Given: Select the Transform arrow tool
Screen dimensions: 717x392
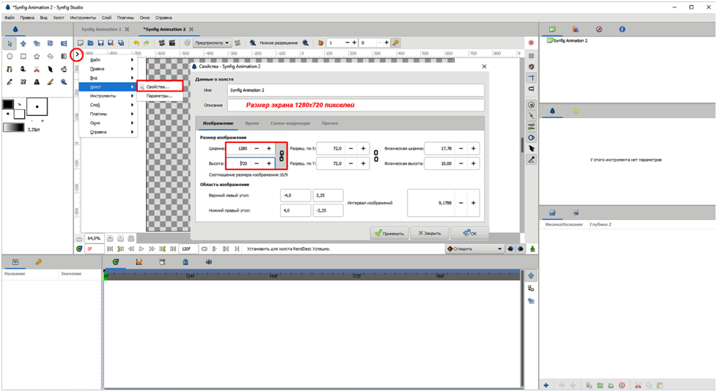Looking at the screenshot, I should [10, 44].
